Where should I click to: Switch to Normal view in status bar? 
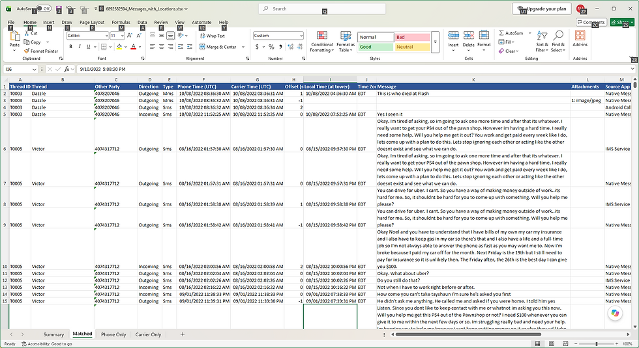tap(537, 344)
